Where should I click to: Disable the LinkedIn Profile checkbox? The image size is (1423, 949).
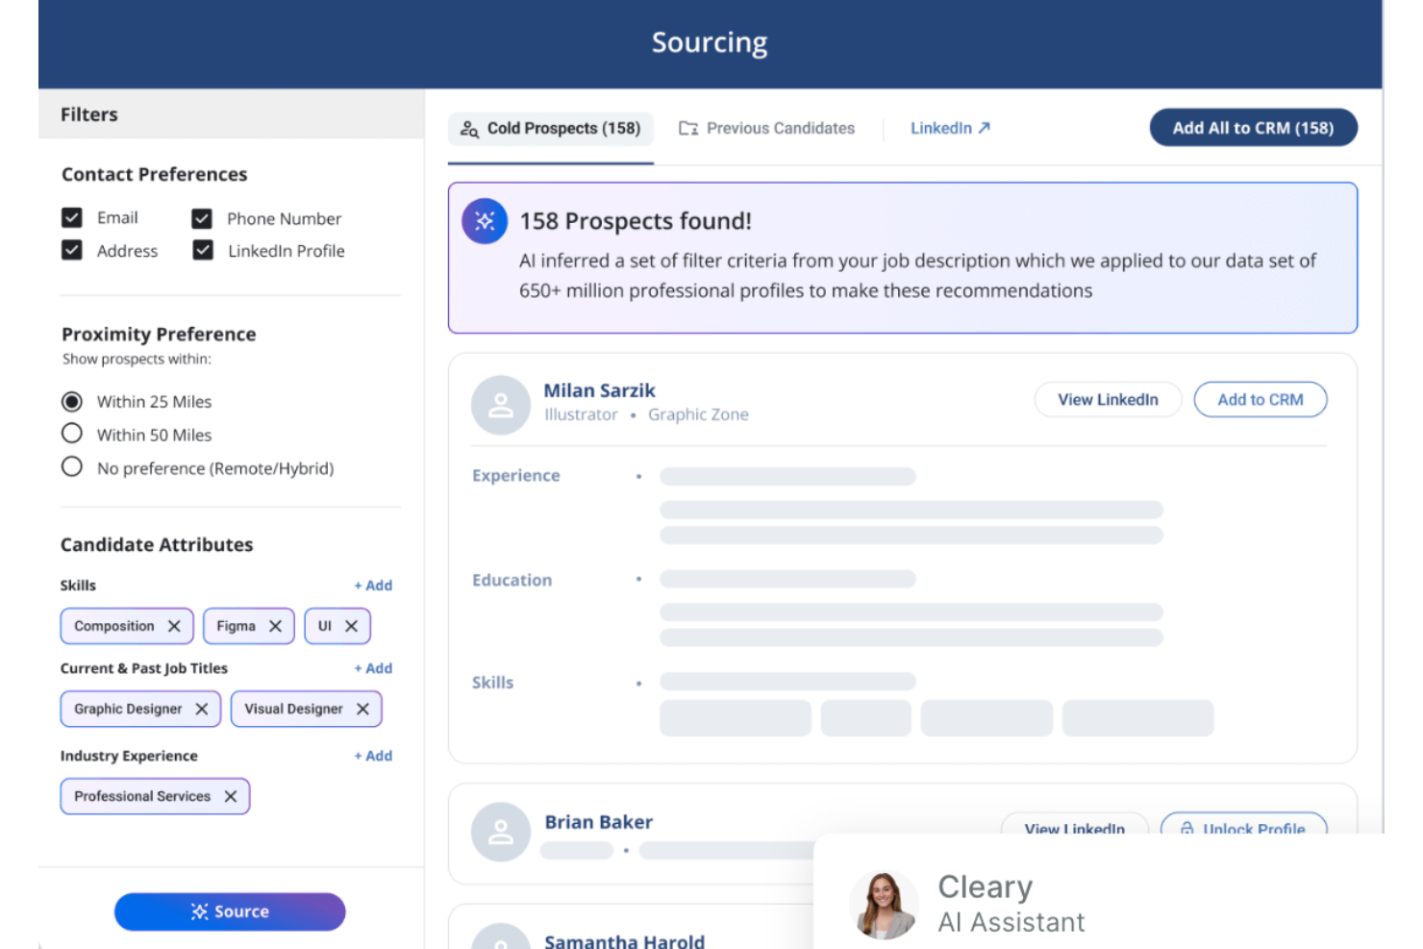(203, 251)
